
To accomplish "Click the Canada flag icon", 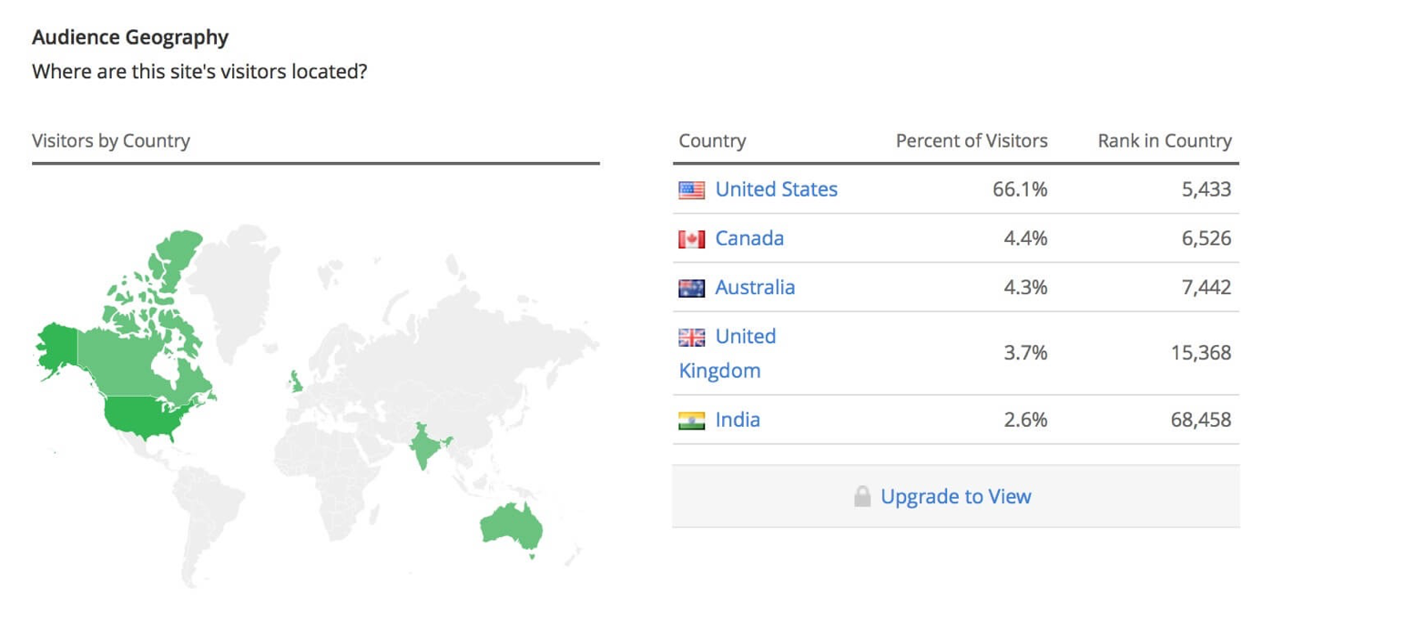I will (x=692, y=239).
